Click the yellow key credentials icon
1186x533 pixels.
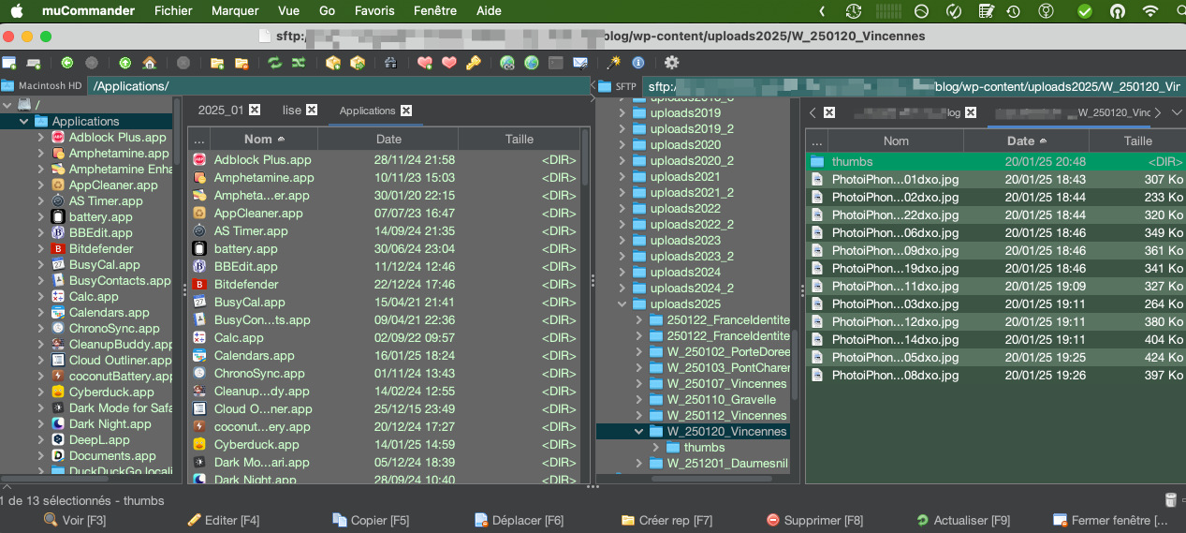click(474, 63)
